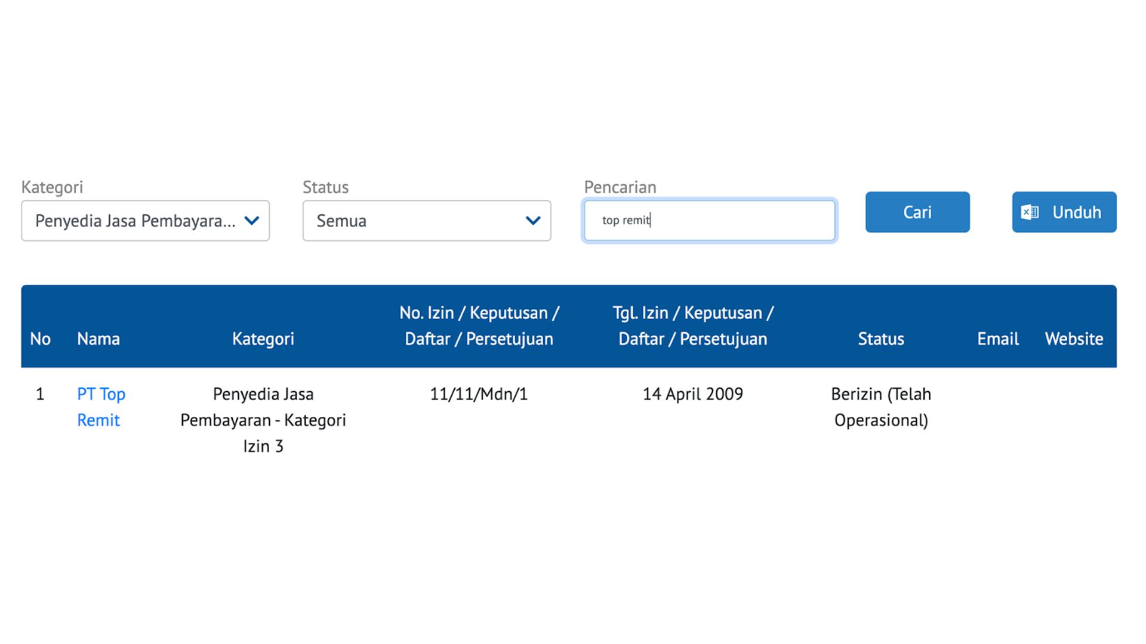Select the Berizin (Telah Operasional) status cell

881,407
